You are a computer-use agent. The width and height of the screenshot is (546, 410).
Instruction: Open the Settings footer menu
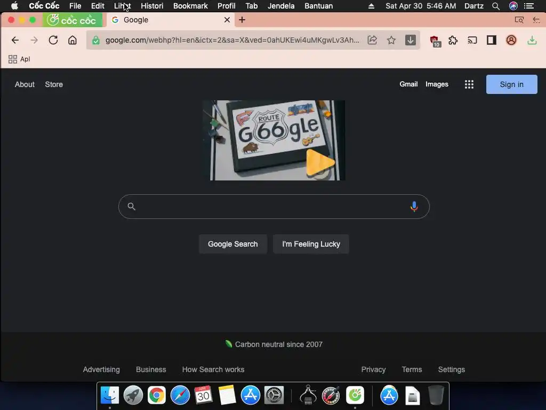click(x=451, y=369)
